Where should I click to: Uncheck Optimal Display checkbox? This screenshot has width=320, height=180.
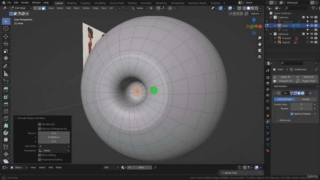point(292,114)
